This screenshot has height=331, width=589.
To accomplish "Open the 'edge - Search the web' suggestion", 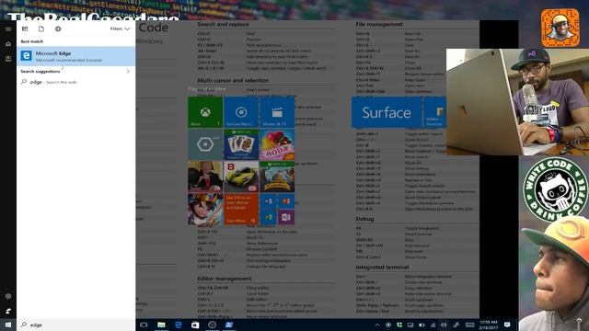I will [75, 82].
